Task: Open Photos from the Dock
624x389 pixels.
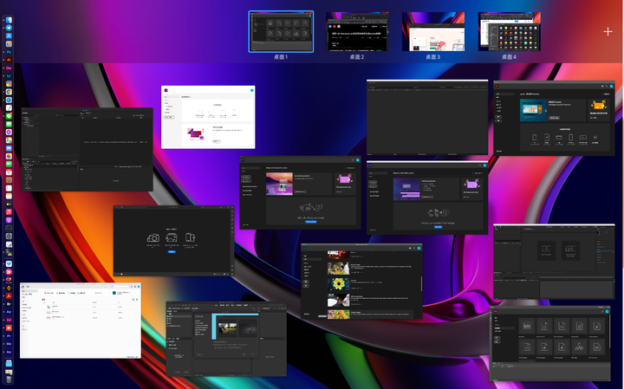Action: point(9,156)
